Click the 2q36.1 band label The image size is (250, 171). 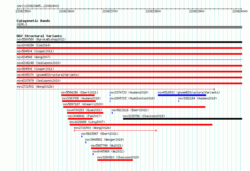coord(22,24)
